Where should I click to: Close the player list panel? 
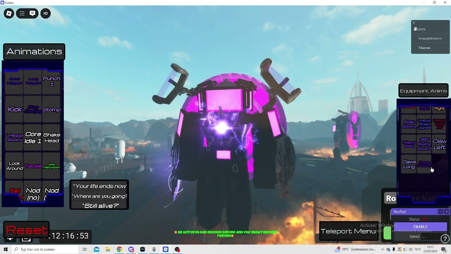[x=414, y=23]
